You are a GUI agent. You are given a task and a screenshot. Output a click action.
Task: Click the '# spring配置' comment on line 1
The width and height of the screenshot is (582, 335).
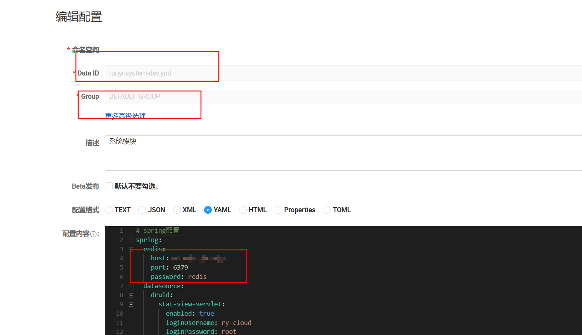pyautogui.click(x=158, y=230)
